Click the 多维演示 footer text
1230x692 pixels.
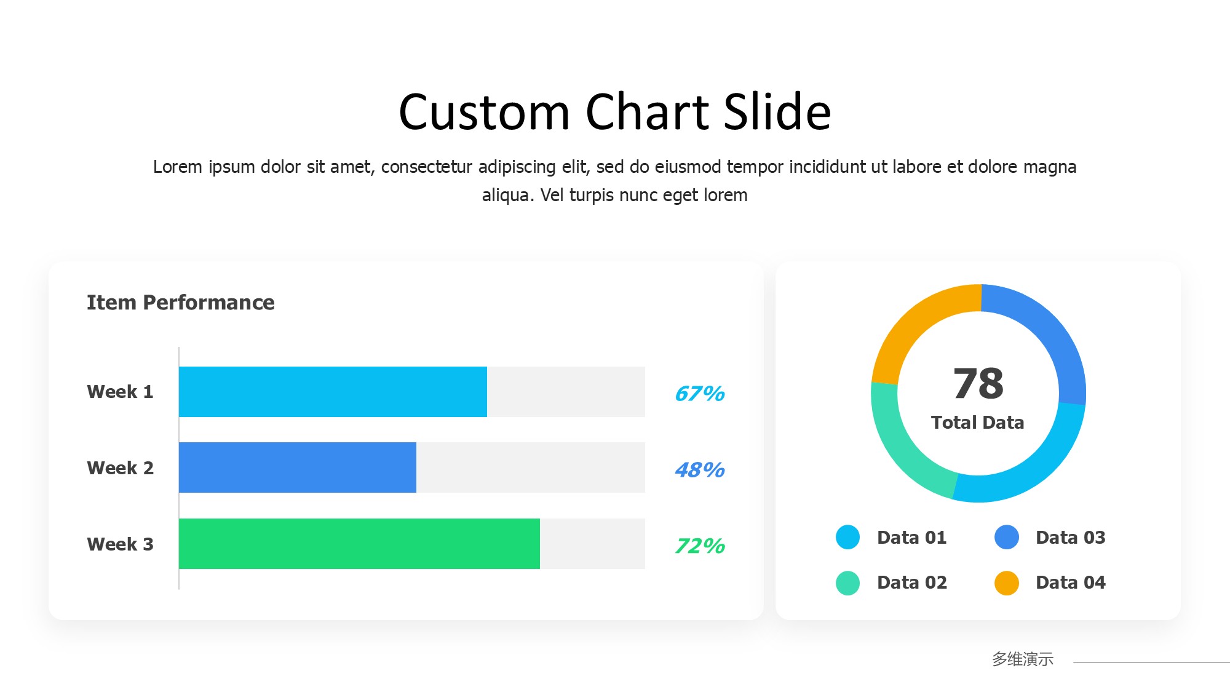(x=1022, y=659)
